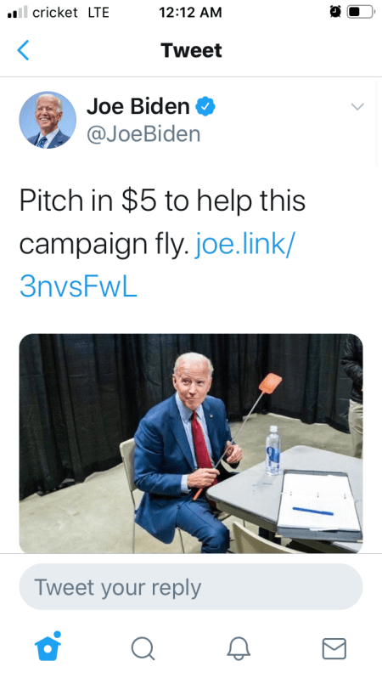Tap the 12:12 AM status clock

point(190,13)
